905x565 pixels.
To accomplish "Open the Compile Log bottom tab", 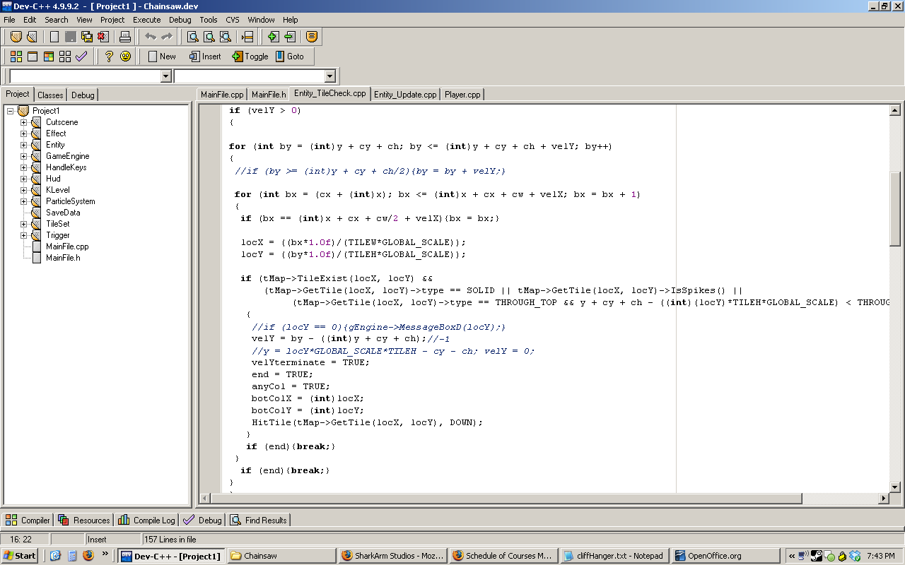I will (146, 521).
